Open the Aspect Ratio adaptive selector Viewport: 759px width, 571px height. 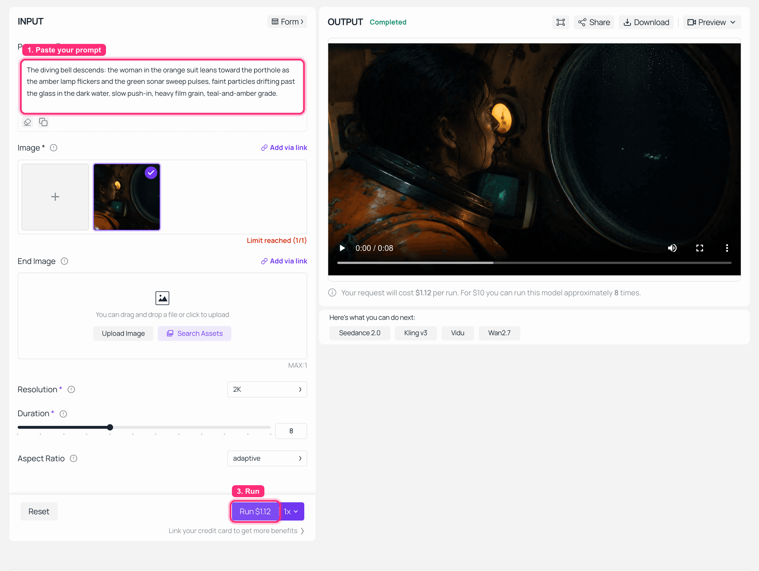point(267,458)
